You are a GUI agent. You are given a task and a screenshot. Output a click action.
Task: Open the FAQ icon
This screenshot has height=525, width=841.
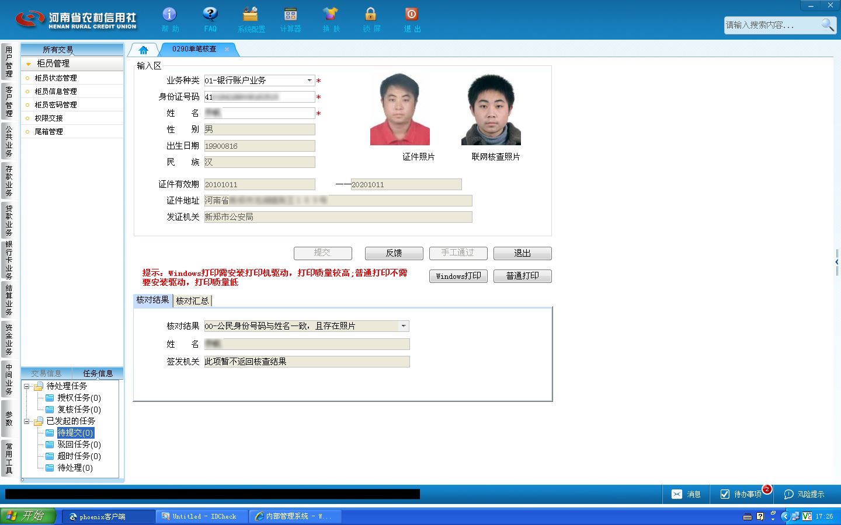click(210, 15)
